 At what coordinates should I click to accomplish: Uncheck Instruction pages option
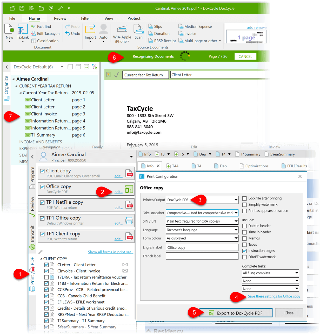click(244, 251)
